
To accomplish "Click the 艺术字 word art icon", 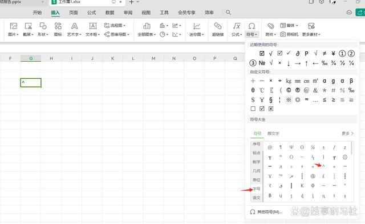I will (x=74, y=26).
